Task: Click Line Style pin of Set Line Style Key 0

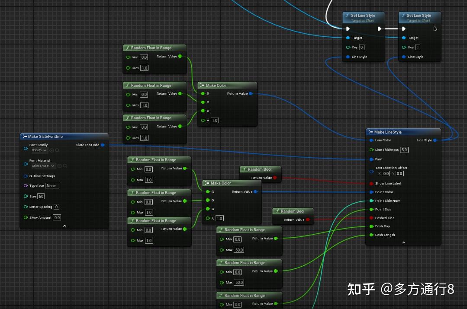Action: coord(348,57)
